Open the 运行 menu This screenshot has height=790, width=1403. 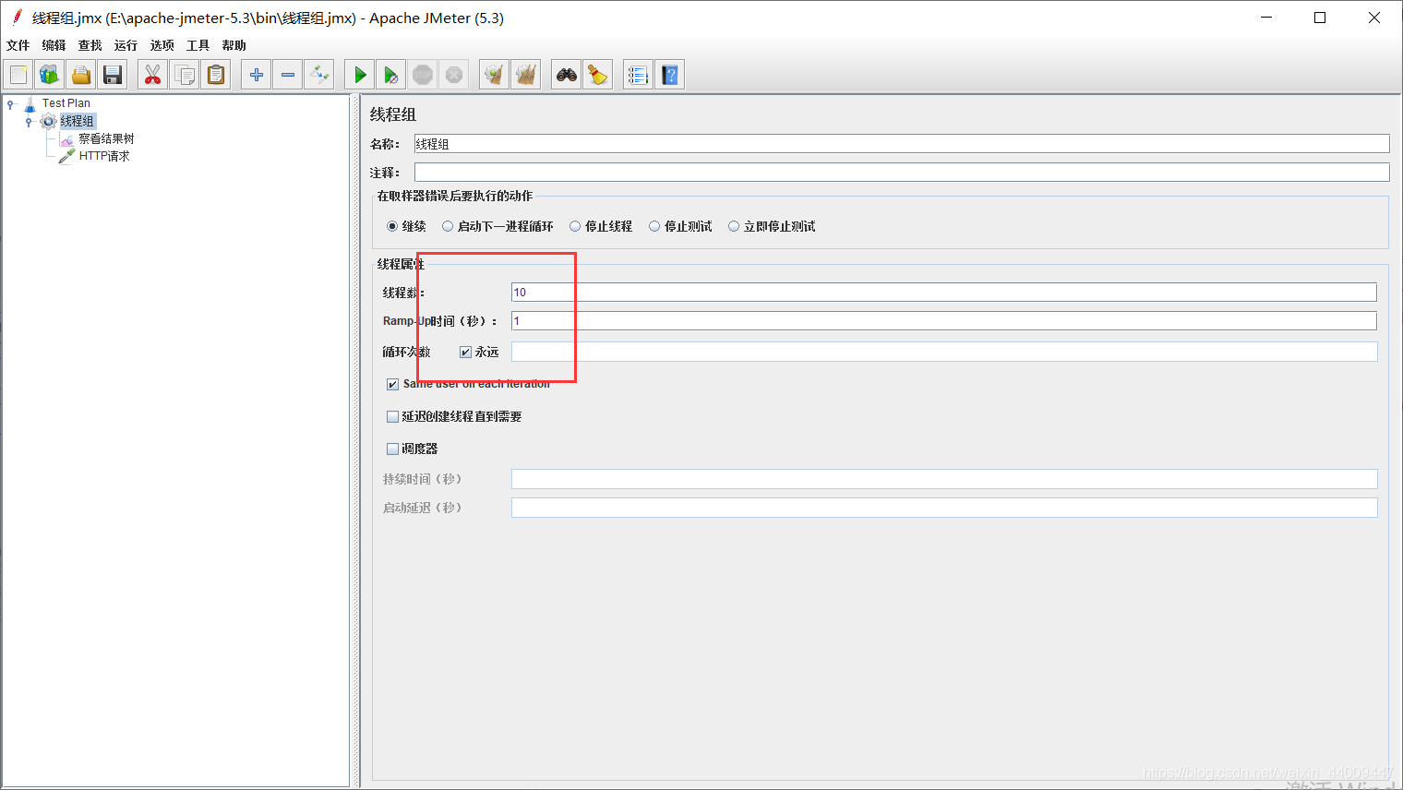coord(126,45)
